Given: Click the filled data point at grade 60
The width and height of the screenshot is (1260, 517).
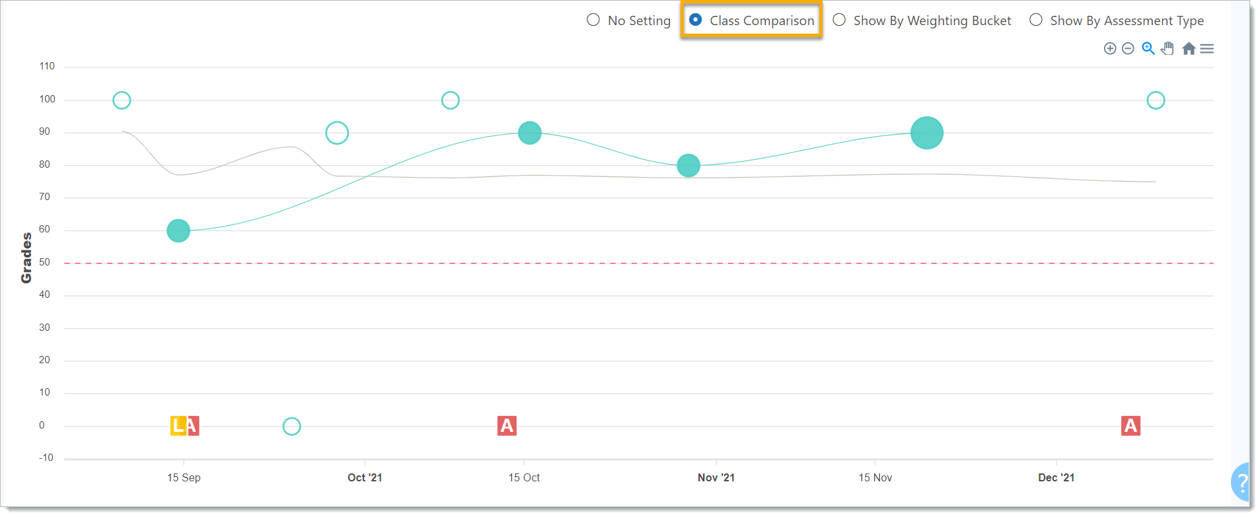Looking at the screenshot, I should coord(178,230).
